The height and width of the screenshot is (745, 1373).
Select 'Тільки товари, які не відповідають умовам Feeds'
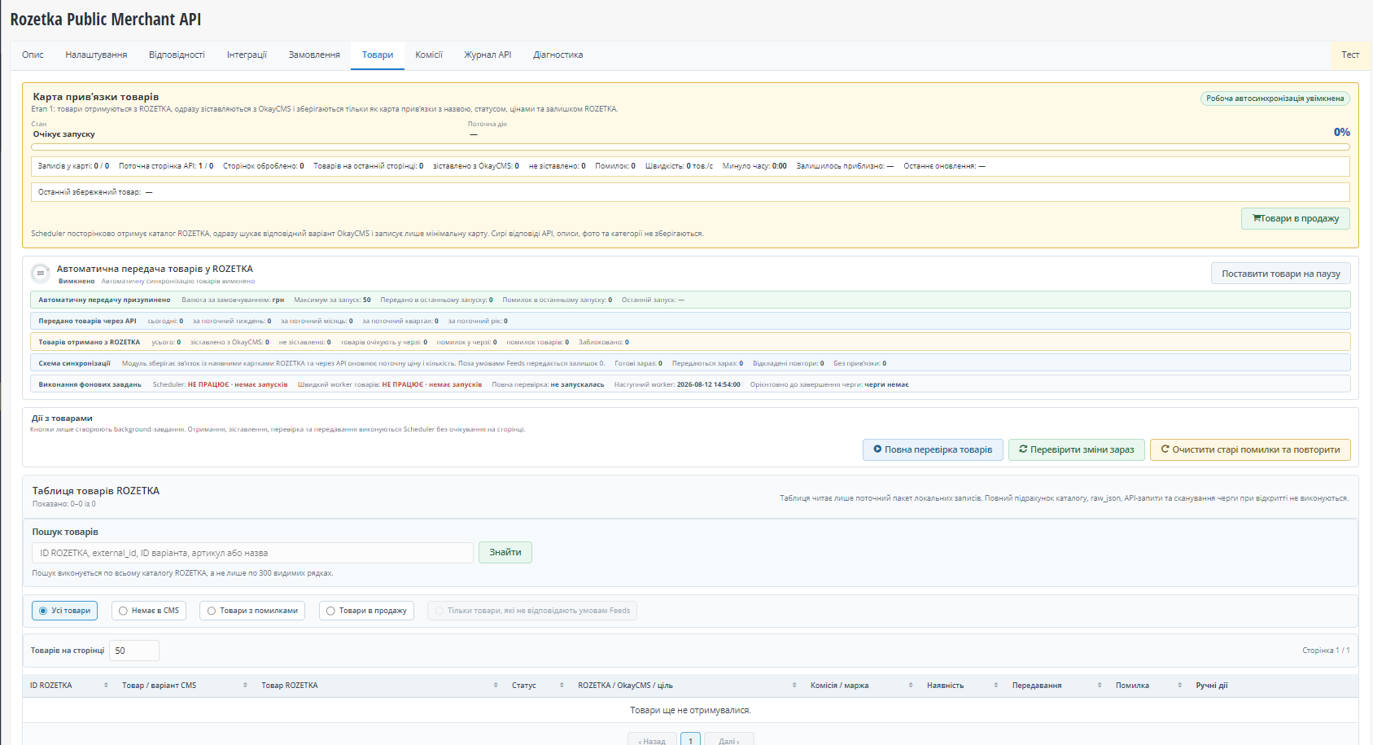(532, 611)
